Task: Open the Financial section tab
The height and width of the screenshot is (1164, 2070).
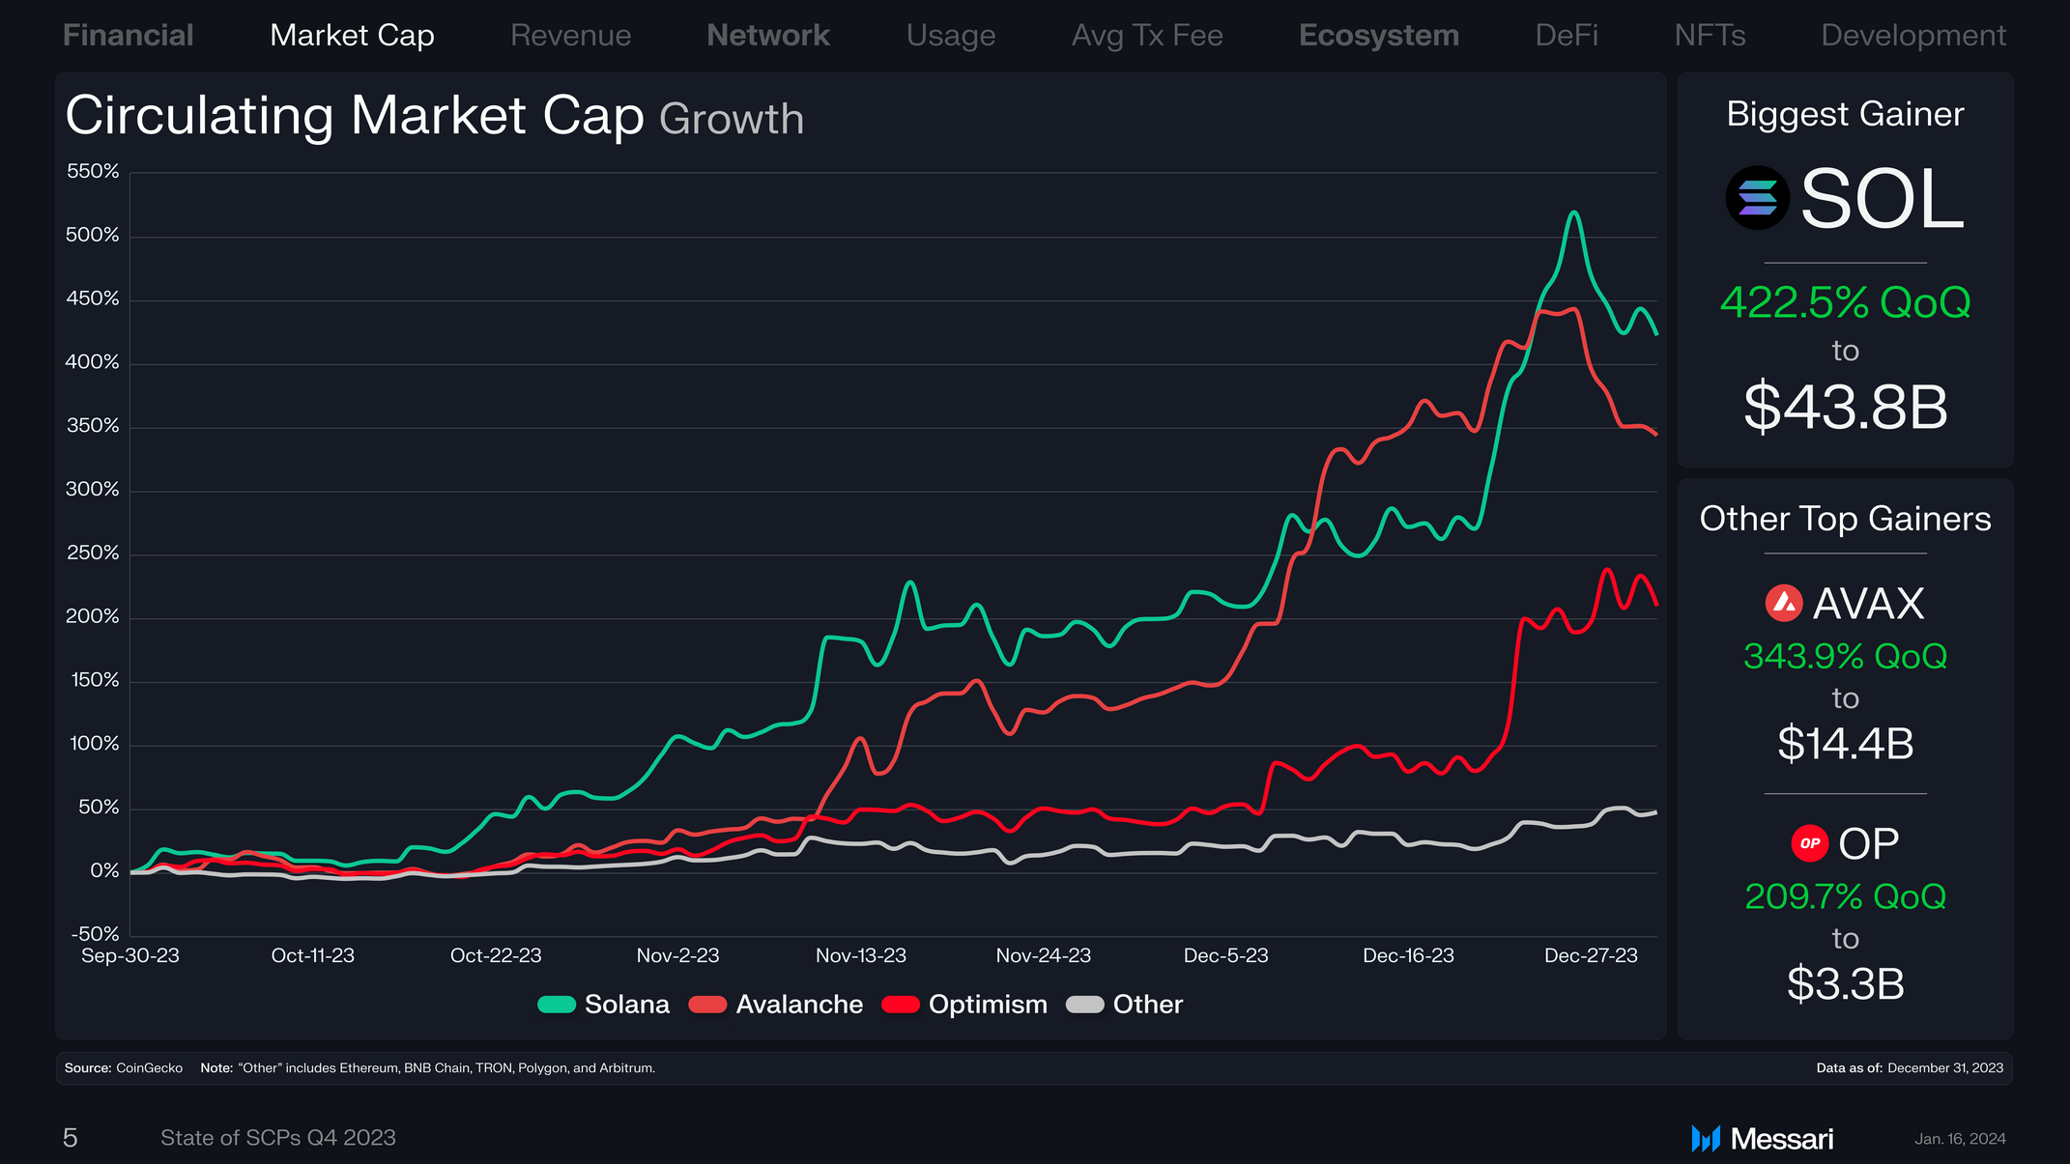Action: click(x=129, y=36)
